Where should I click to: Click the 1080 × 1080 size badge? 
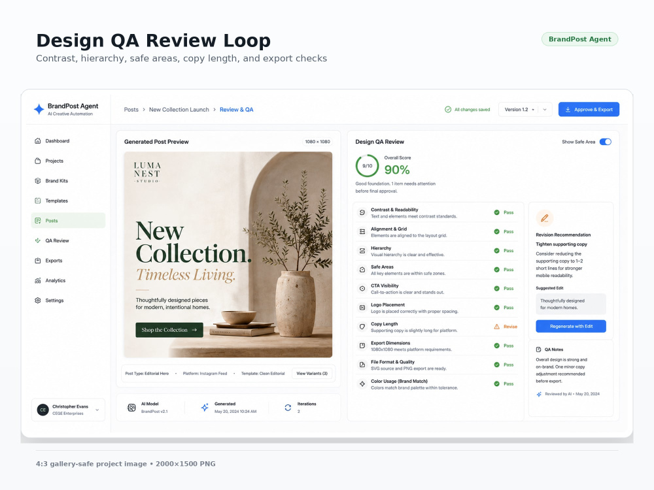(317, 142)
